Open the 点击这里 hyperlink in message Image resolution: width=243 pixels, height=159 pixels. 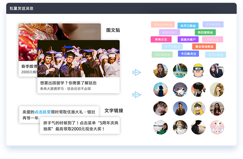click(42, 112)
